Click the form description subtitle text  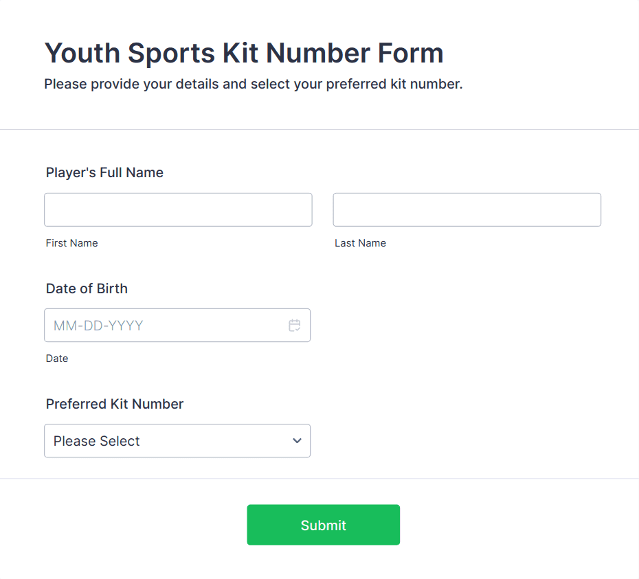tap(253, 84)
